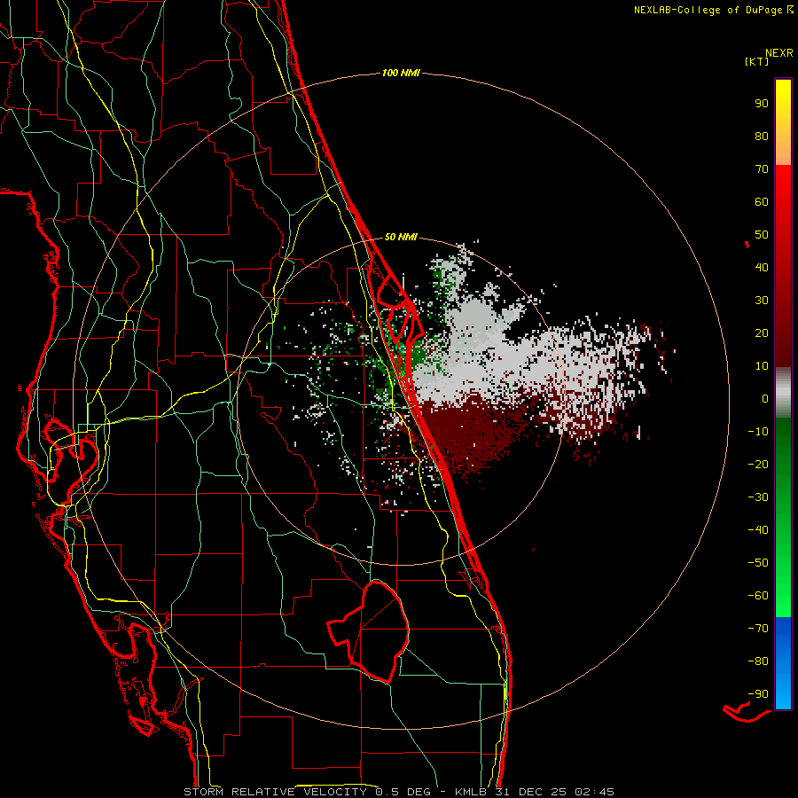This screenshot has width=798, height=798.
Task: Click the -50 knot scale label
Action: (x=758, y=563)
